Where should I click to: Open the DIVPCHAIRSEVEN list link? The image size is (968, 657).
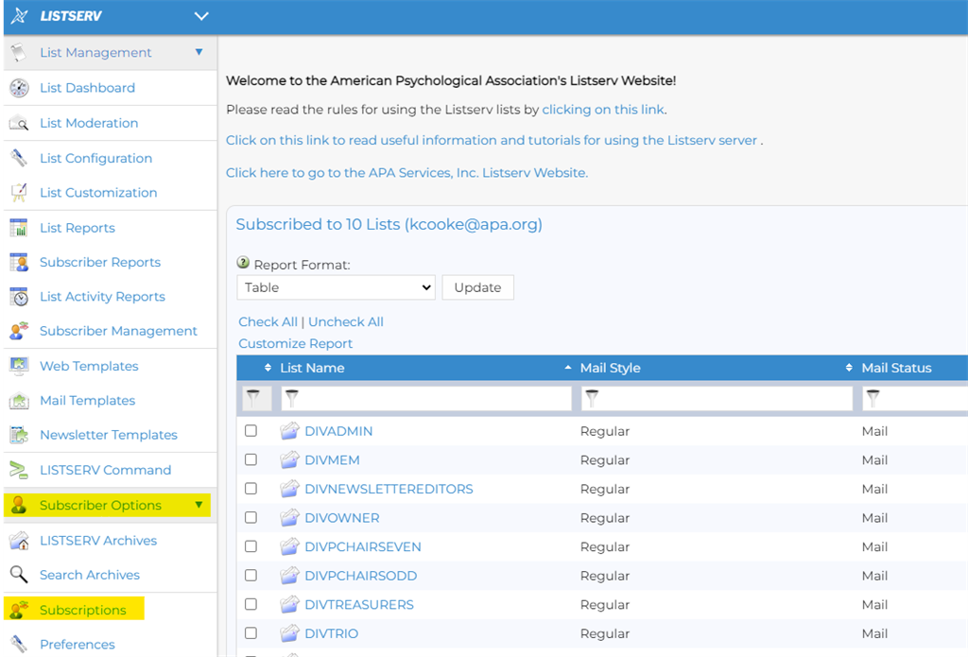(363, 546)
